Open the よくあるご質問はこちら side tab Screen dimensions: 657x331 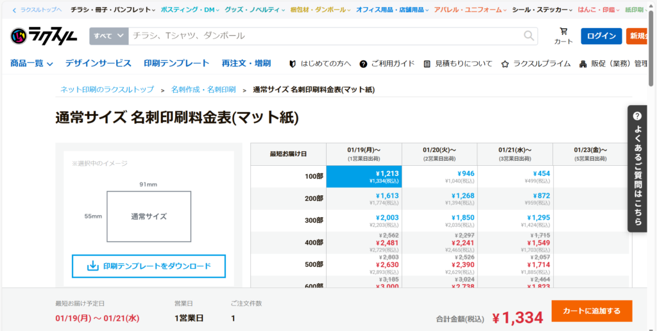tap(637, 168)
